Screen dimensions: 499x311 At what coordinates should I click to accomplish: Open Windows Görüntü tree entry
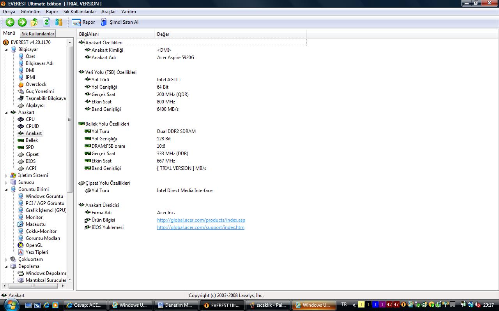tap(44, 196)
